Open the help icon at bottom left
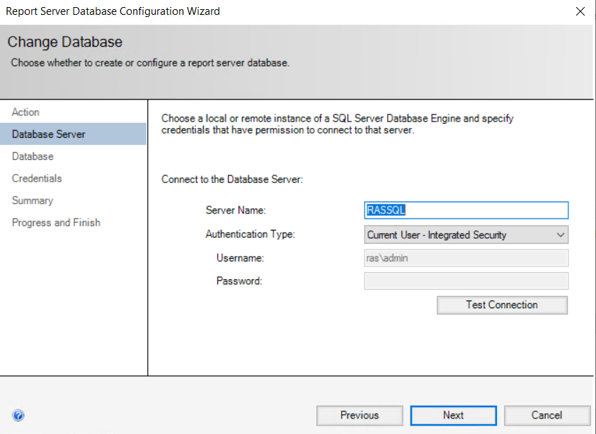Screen dimensions: 596x434 [18, 416]
